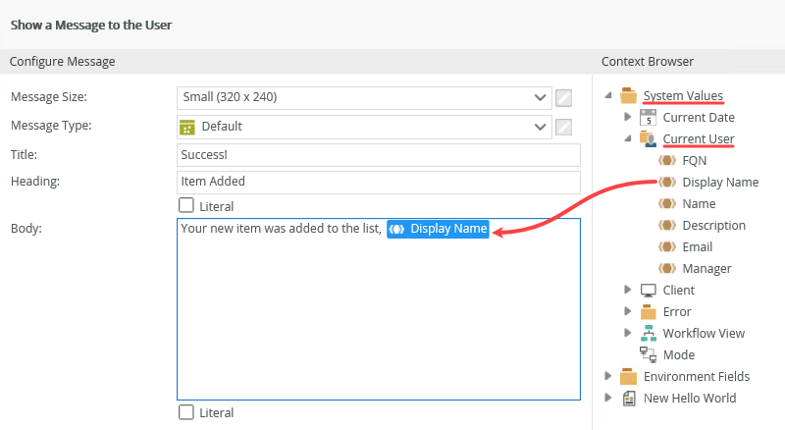
Task: Expand the Environment Fields node
Action: coord(608,375)
